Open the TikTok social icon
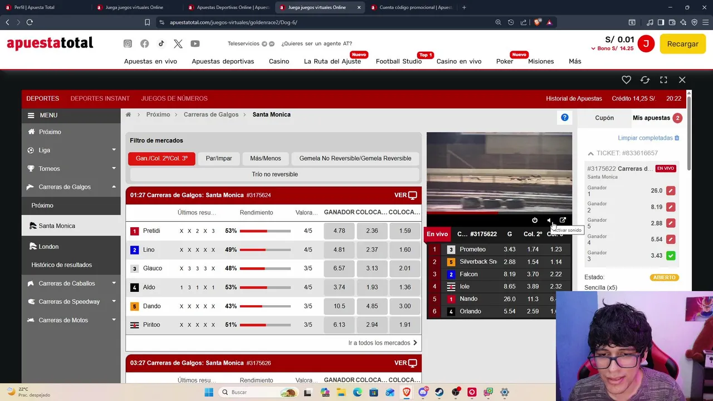713x401 pixels. click(161, 43)
